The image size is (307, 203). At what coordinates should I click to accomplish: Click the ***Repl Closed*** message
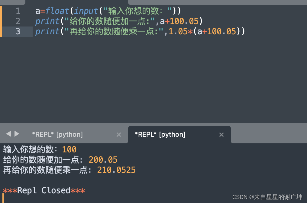[44, 190]
